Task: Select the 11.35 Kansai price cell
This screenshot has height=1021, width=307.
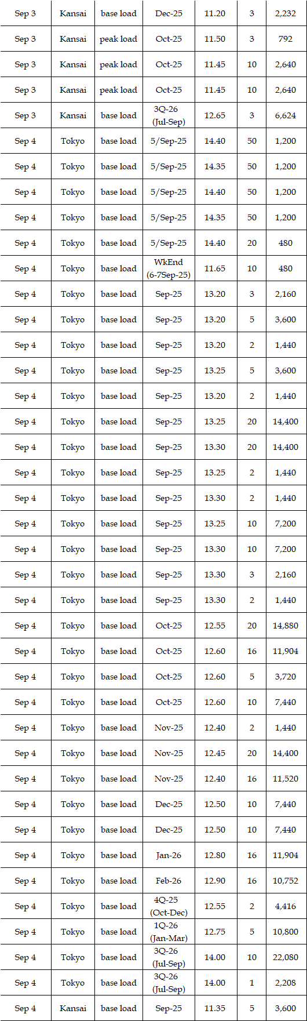Action: pos(215,1008)
